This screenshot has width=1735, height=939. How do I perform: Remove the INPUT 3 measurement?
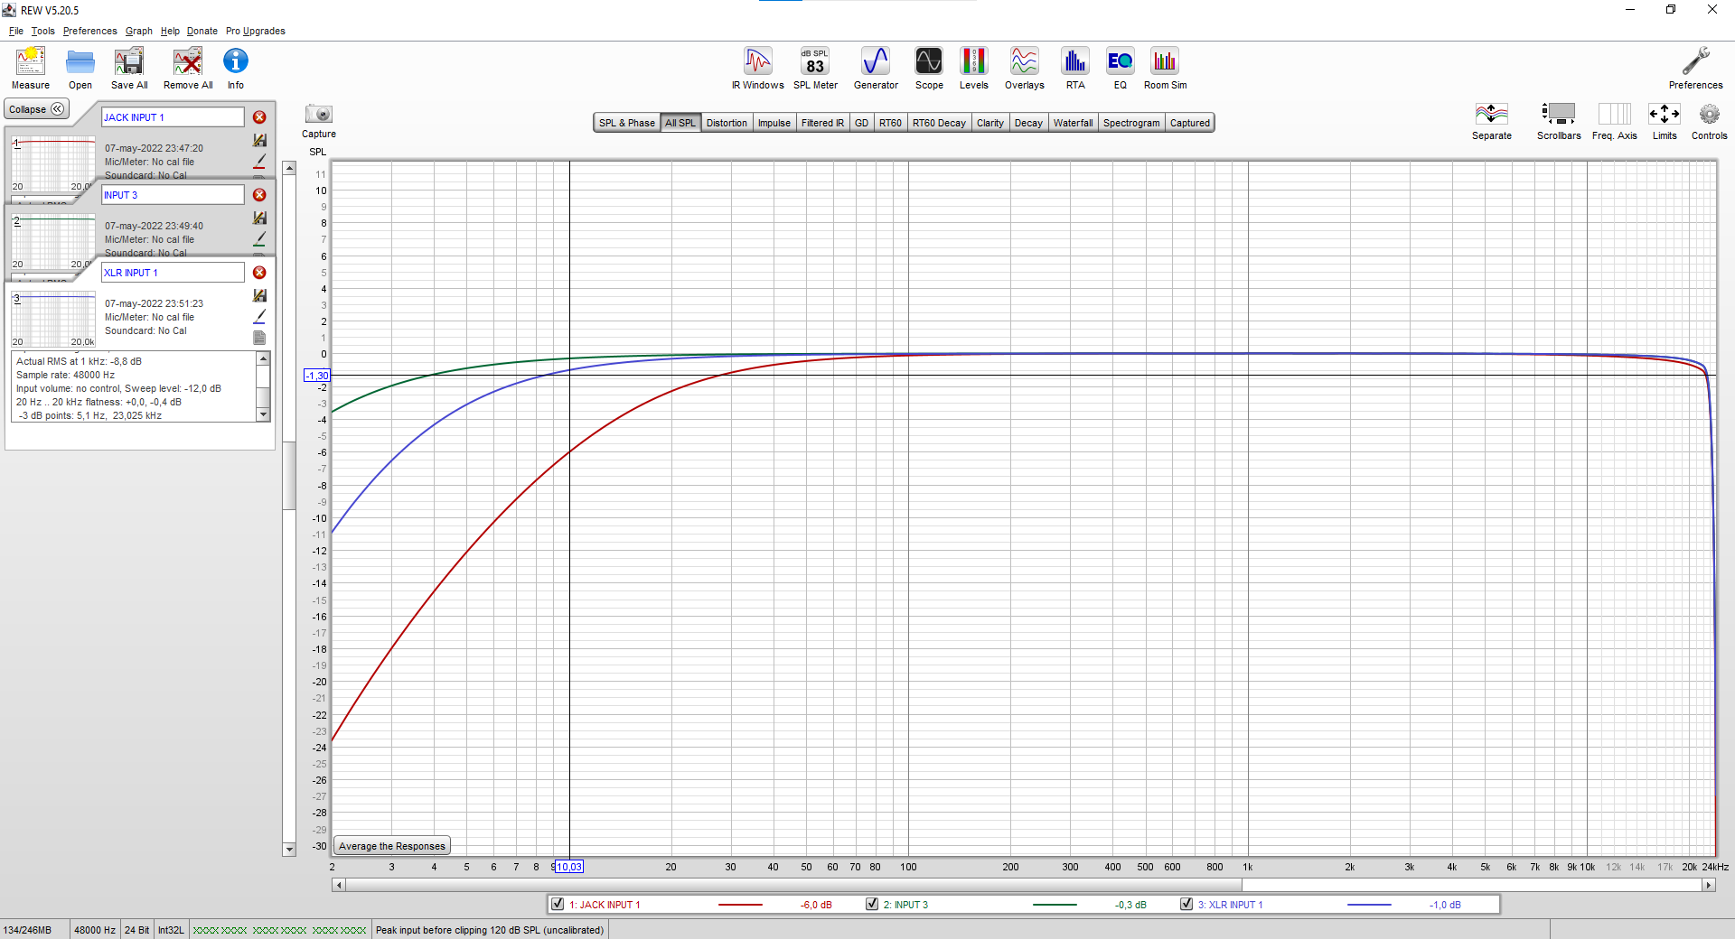coord(259,195)
